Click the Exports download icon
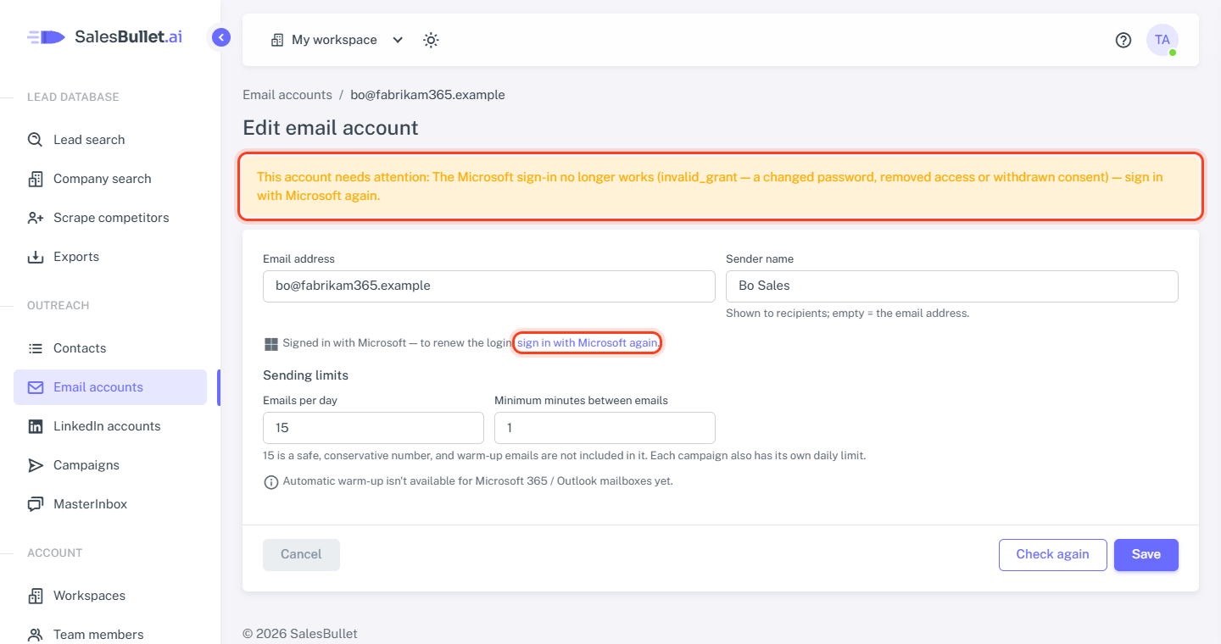Image resolution: width=1221 pixels, height=644 pixels. [x=36, y=257]
